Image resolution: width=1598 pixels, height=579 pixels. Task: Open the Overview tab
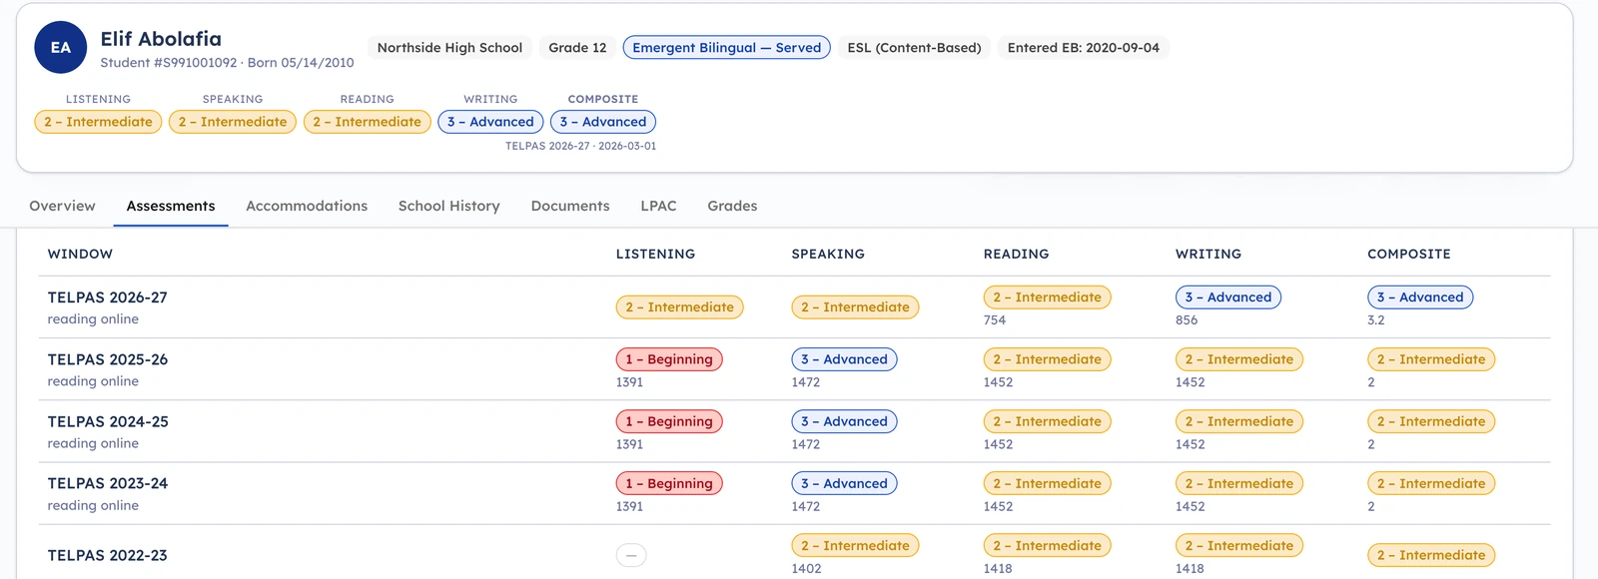coord(62,206)
